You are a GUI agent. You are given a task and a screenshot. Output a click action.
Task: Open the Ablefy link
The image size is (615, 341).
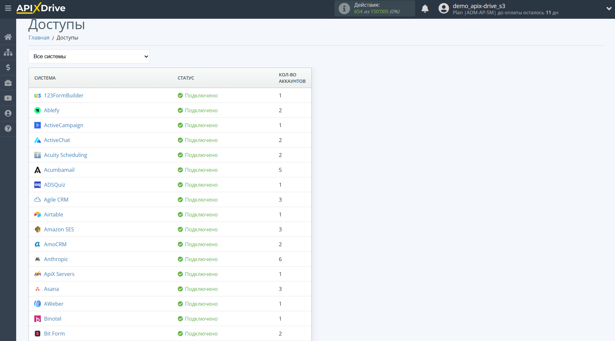(x=51, y=110)
